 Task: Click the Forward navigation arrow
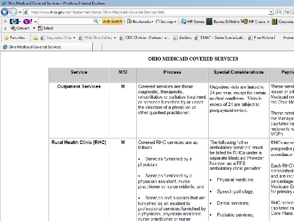[13, 12]
